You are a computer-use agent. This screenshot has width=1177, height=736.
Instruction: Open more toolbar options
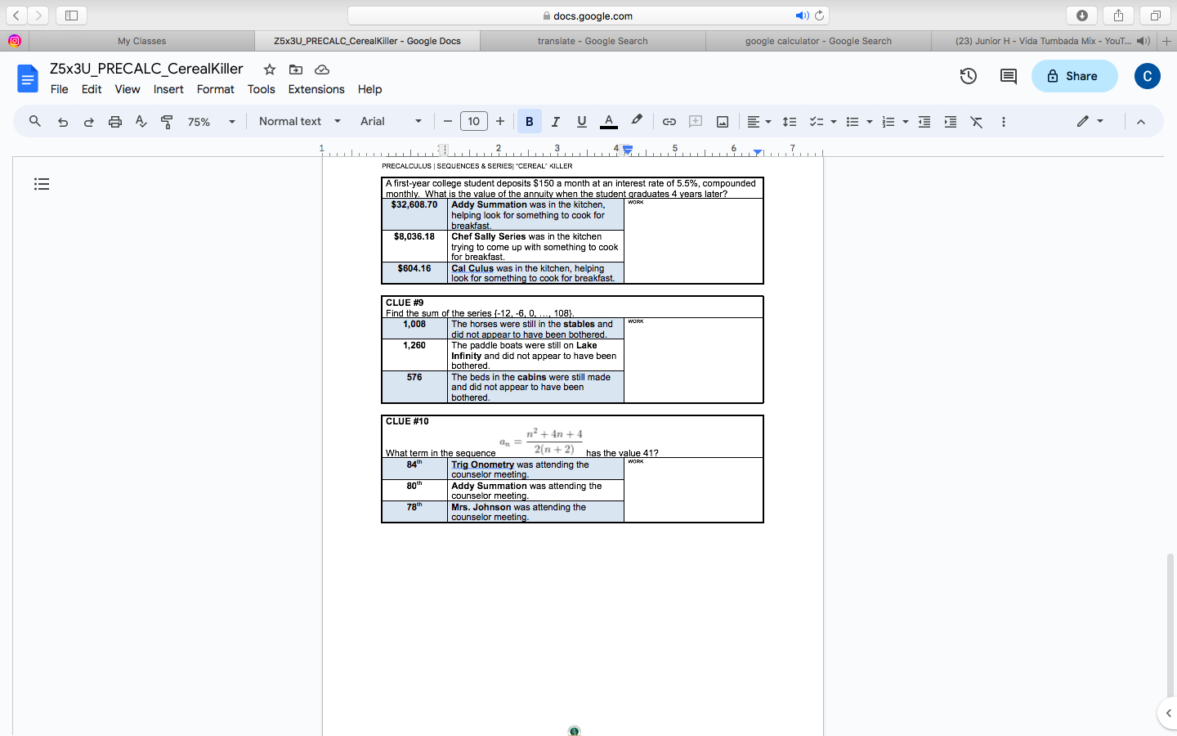(x=1004, y=122)
